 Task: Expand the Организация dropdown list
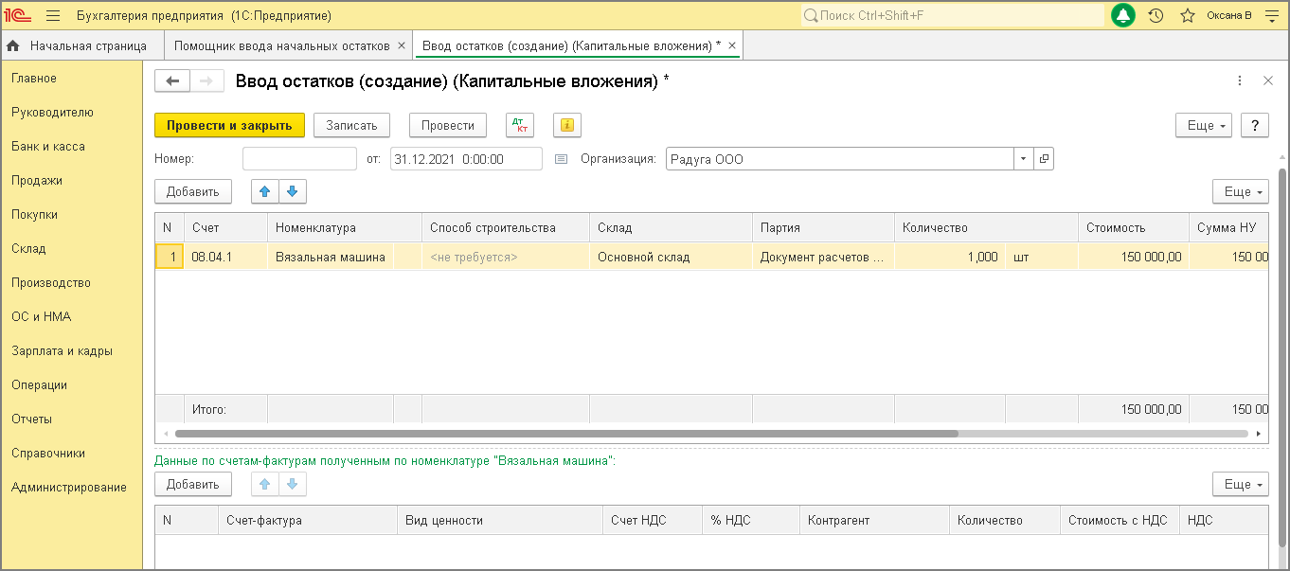1023,159
